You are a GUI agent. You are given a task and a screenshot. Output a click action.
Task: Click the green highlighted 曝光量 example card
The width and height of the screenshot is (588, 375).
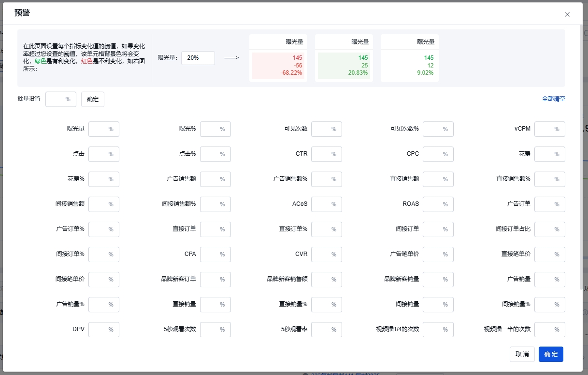click(x=344, y=58)
